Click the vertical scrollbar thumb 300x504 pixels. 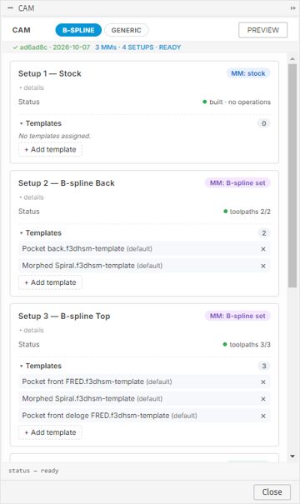tap(292, 176)
